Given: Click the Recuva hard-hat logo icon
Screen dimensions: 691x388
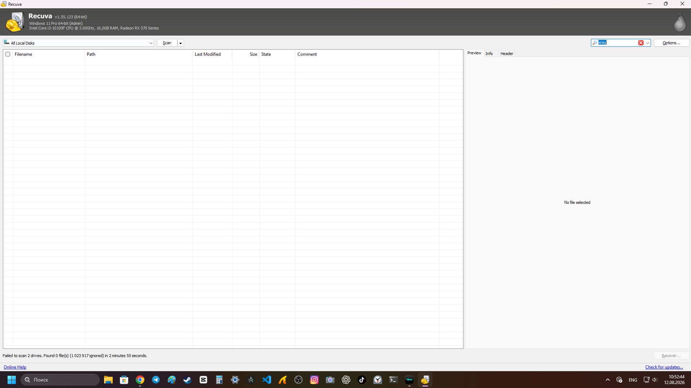Looking at the screenshot, I should tap(14, 22).
